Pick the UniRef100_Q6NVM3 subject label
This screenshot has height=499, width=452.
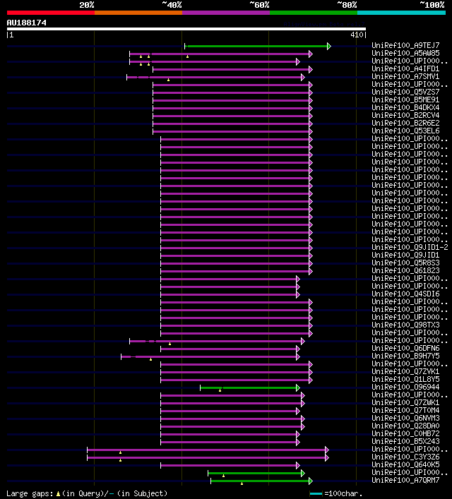405,418
